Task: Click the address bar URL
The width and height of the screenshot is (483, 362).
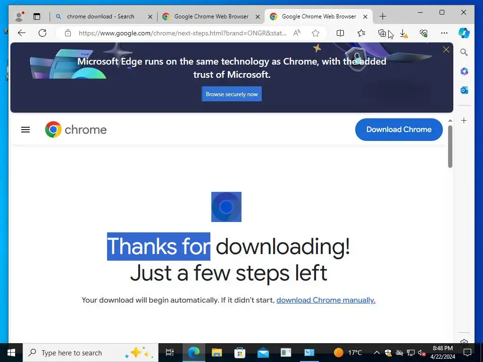Action: tap(183, 33)
